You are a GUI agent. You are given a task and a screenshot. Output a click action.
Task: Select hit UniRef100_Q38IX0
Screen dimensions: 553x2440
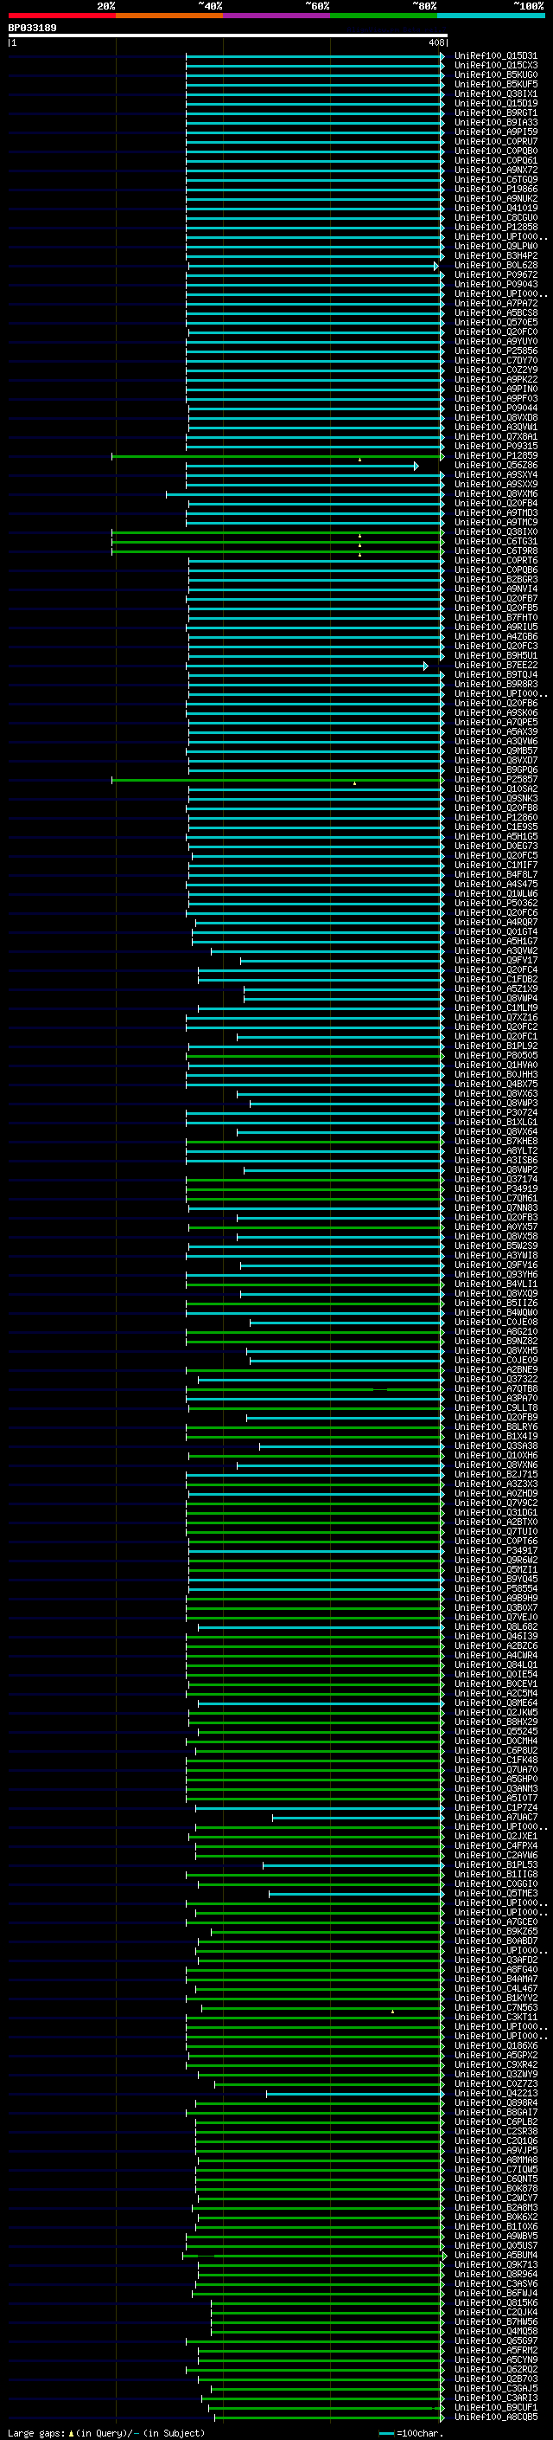coord(495,531)
